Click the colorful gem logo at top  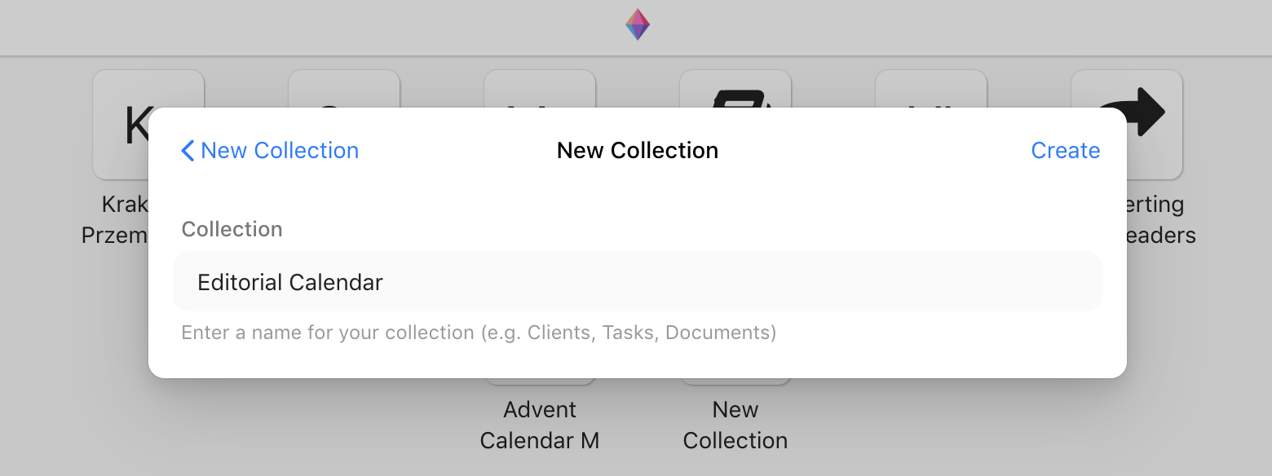pyautogui.click(x=638, y=24)
